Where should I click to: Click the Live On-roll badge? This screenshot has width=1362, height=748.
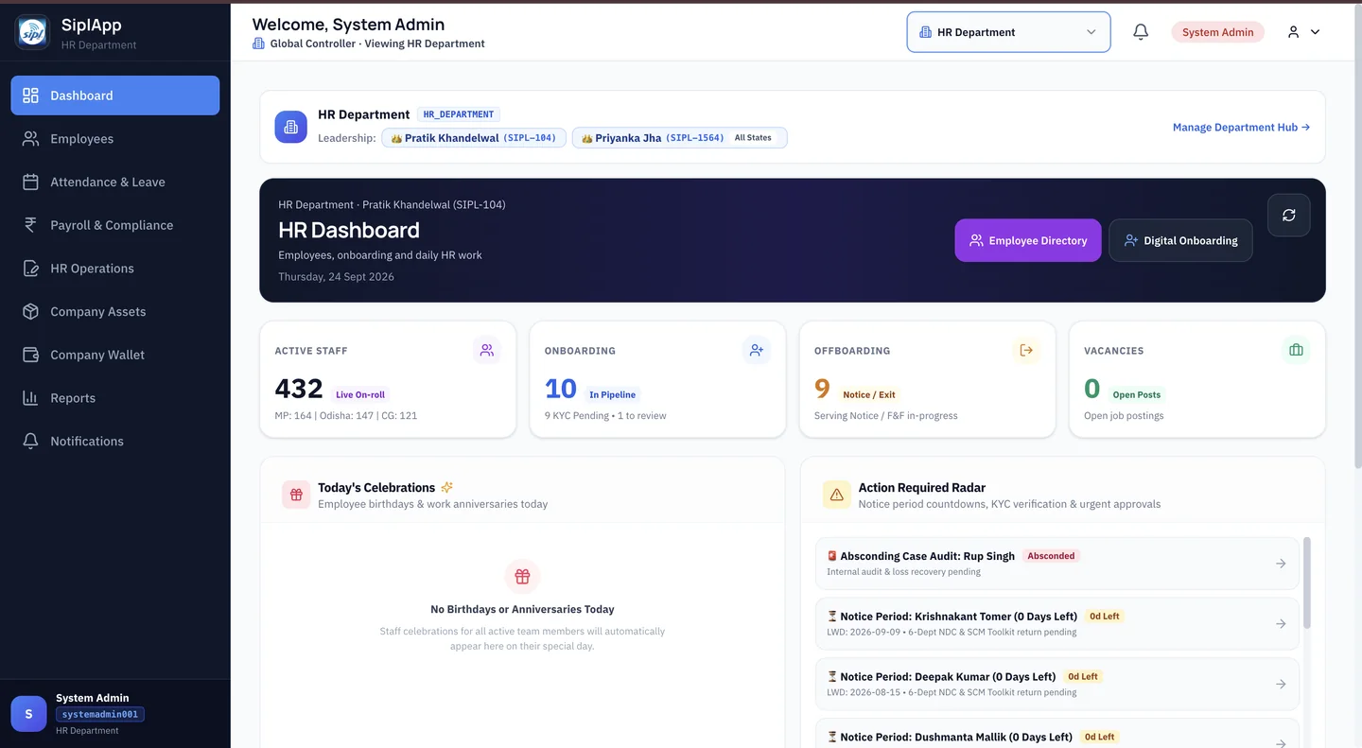click(x=360, y=394)
